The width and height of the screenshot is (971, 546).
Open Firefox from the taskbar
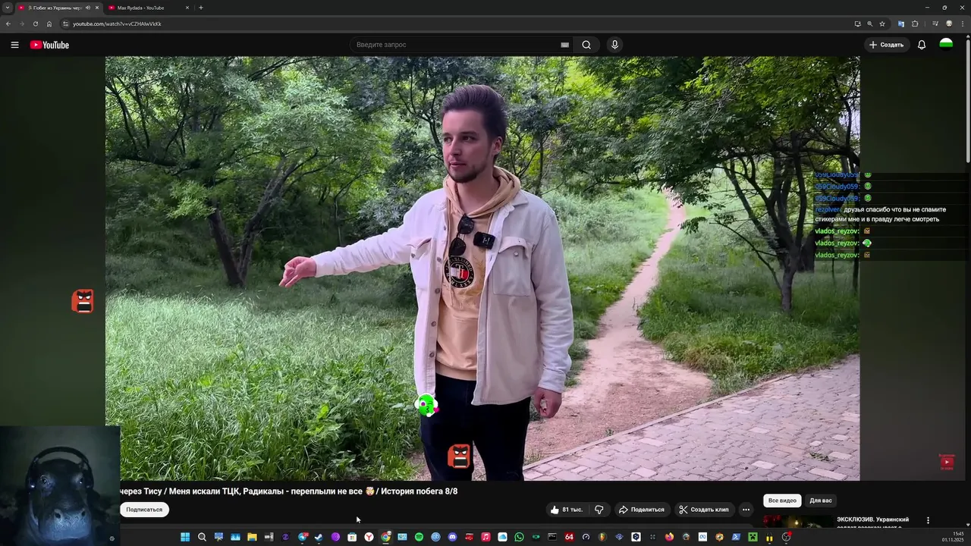coord(669,537)
